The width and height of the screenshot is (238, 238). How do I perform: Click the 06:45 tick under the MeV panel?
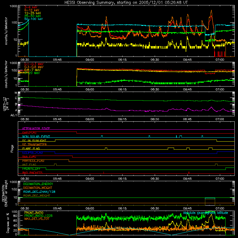pos(187,90)
